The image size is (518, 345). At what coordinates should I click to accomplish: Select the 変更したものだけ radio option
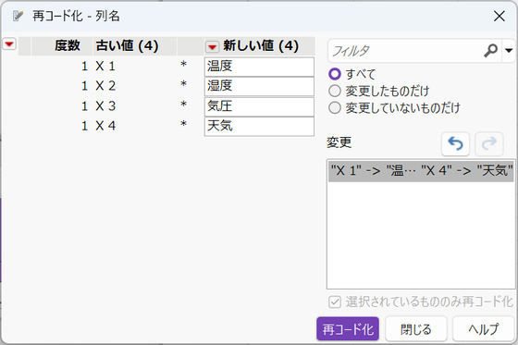coord(335,91)
